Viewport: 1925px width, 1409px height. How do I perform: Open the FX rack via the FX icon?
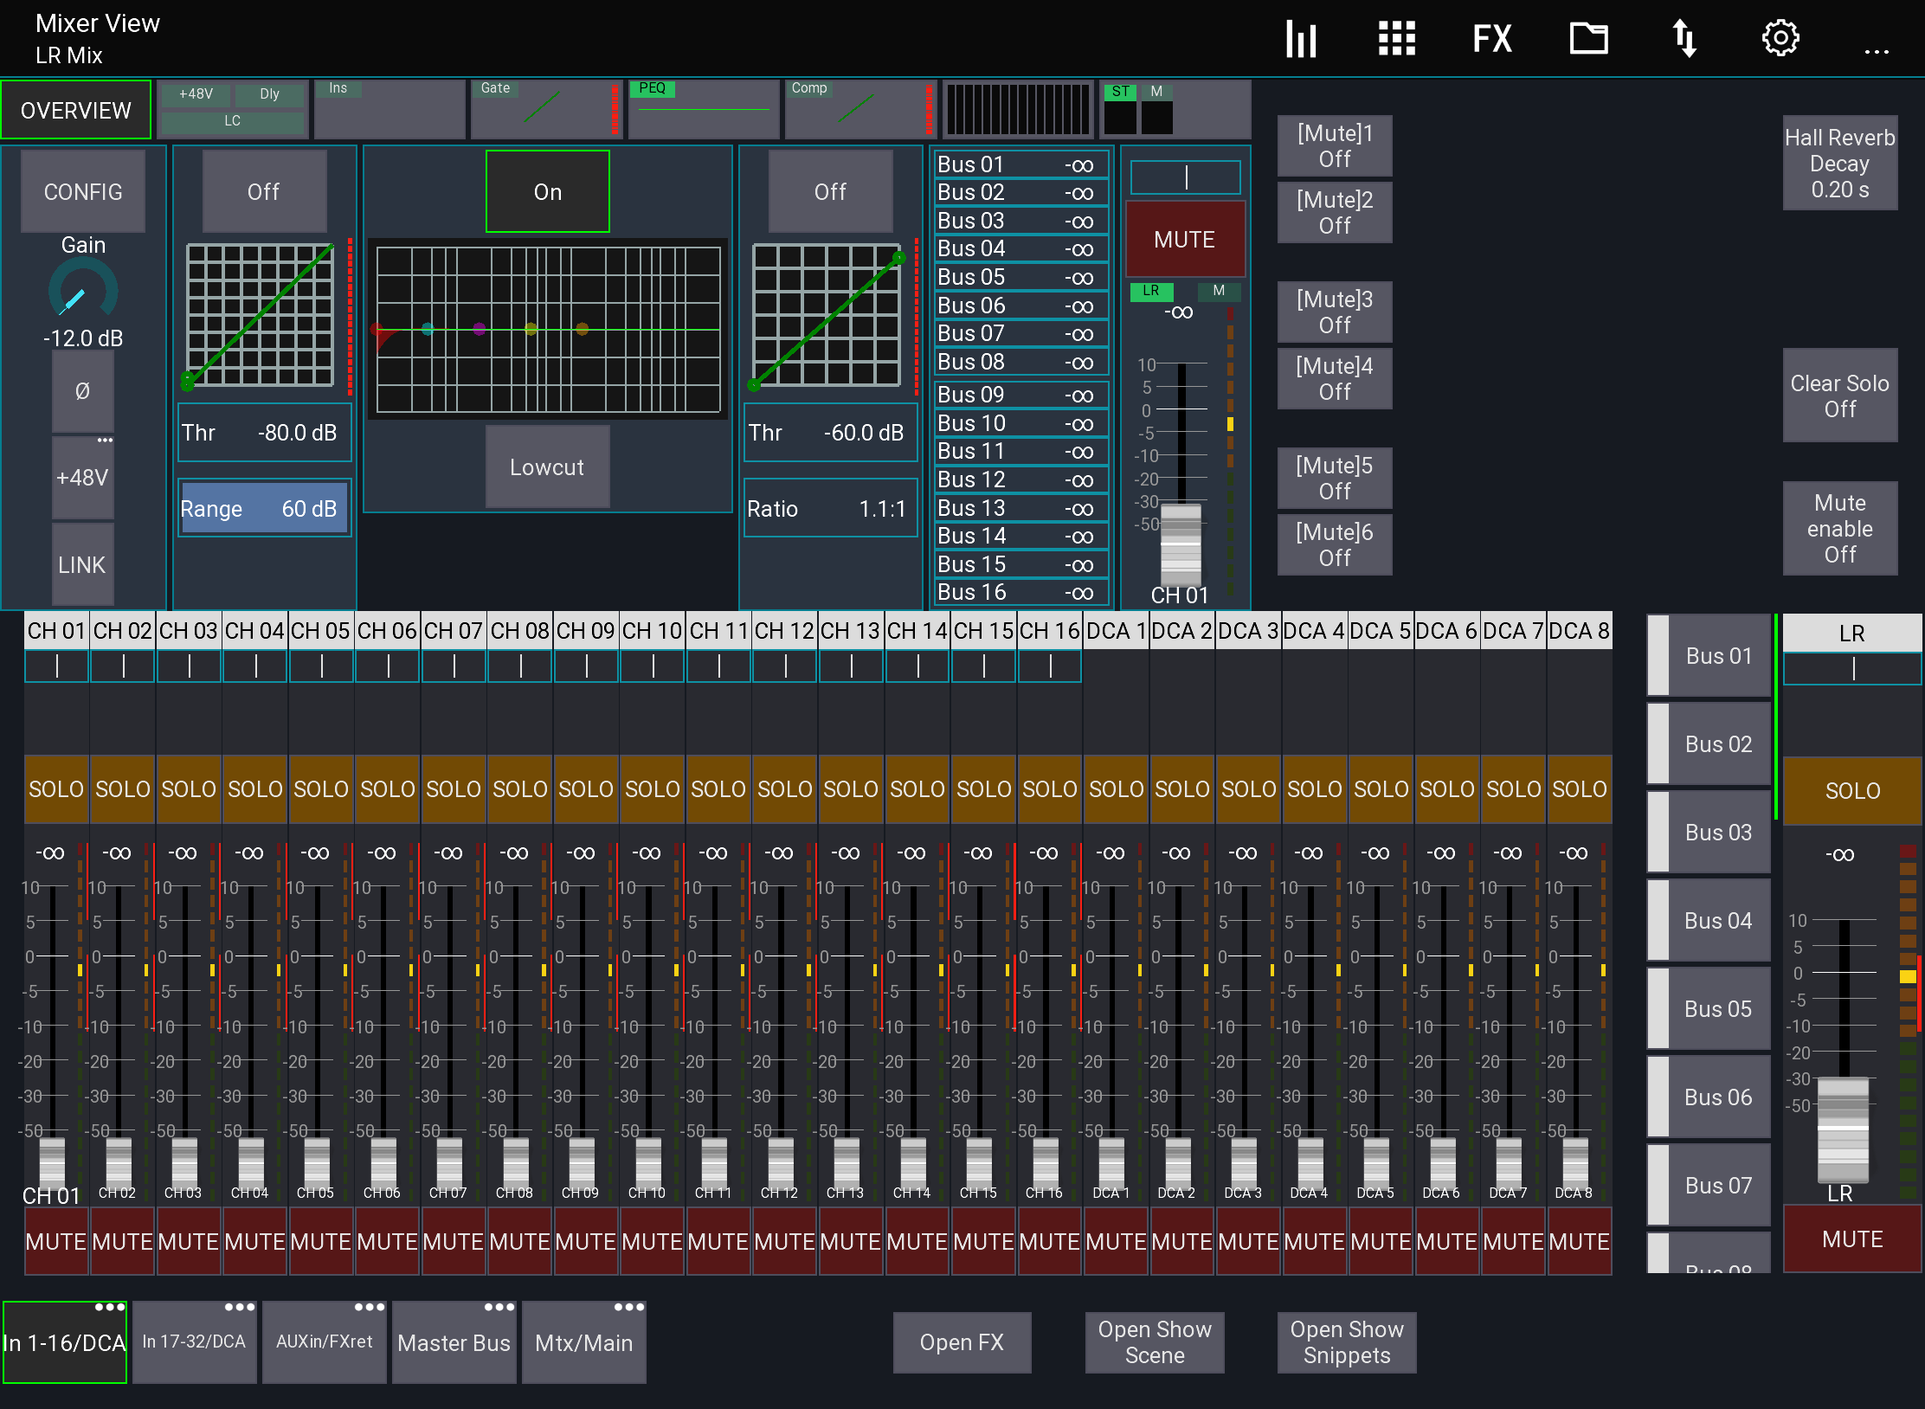tap(1490, 39)
